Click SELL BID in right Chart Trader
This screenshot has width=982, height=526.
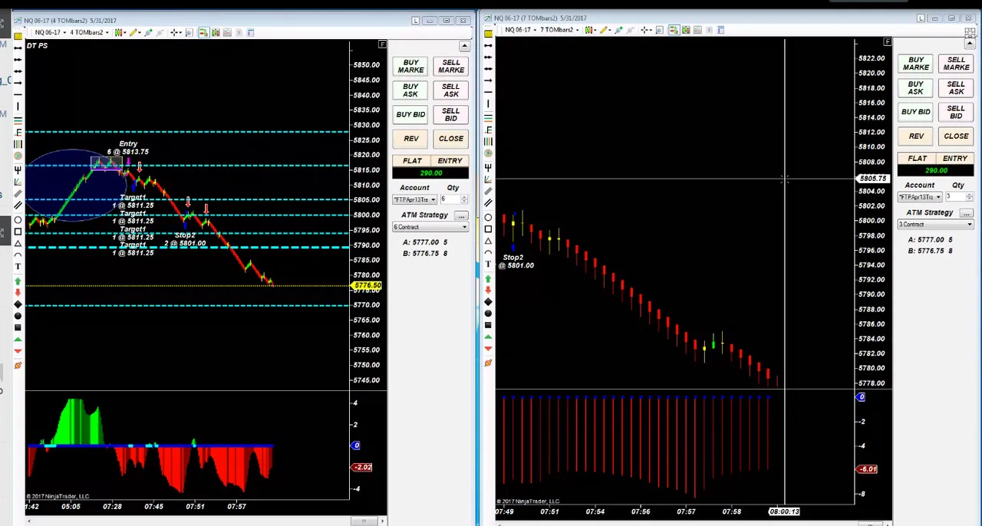[956, 112]
